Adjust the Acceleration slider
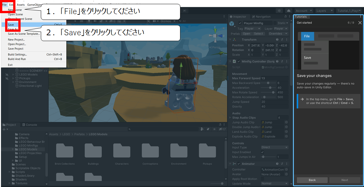This screenshot has width=364, height=187. coord(268,88)
